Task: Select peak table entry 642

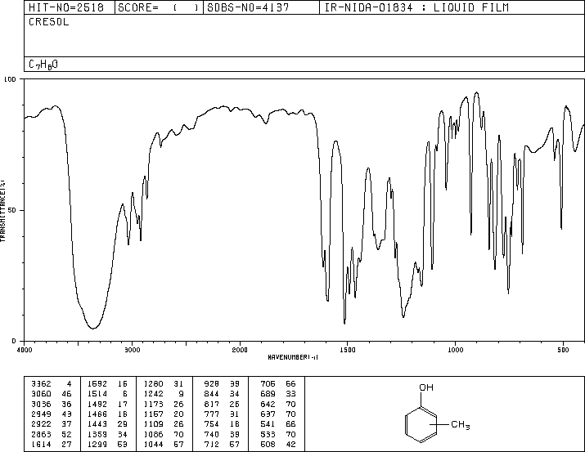Action: coord(268,404)
